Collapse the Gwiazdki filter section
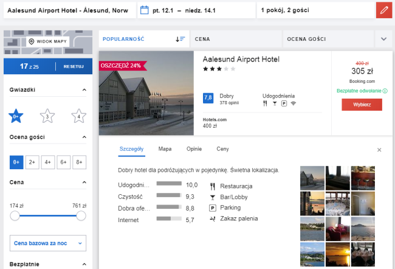 [x=84, y=90]
